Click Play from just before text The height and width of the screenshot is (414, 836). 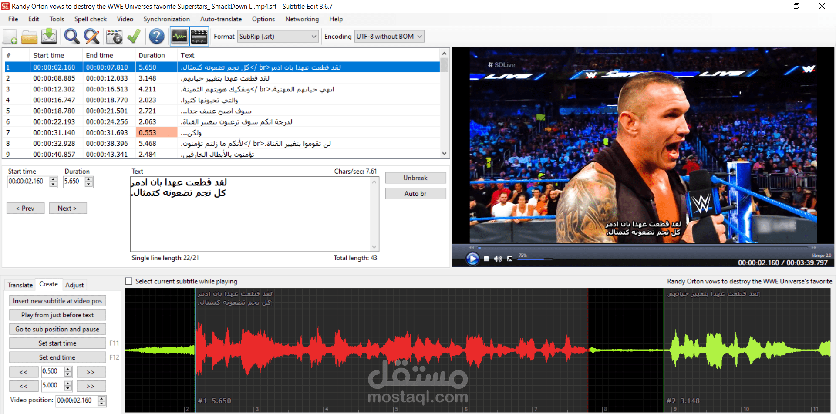click(57, 315)
